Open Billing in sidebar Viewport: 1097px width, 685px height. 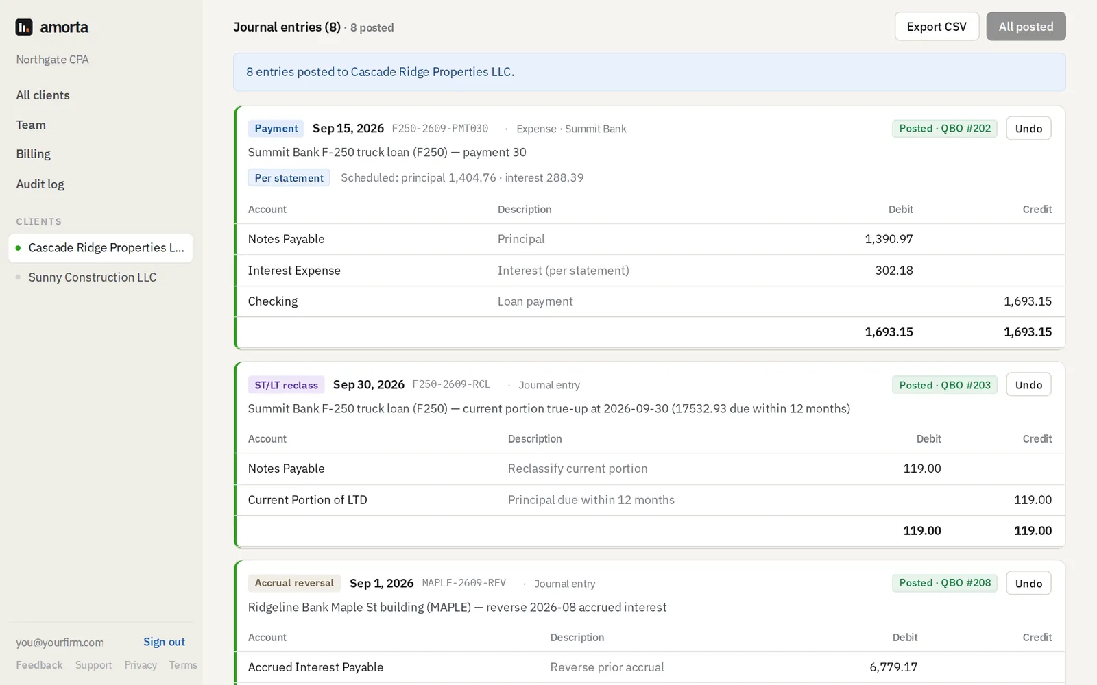(33, 154)
